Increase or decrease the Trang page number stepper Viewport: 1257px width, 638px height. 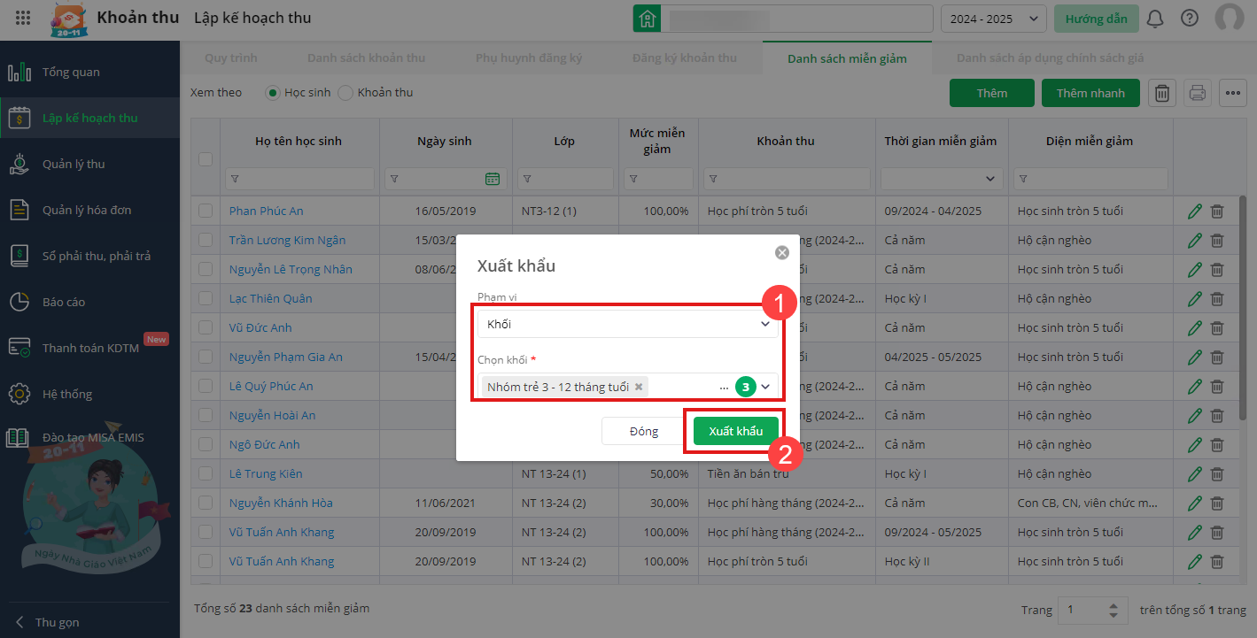[1113, 610]
